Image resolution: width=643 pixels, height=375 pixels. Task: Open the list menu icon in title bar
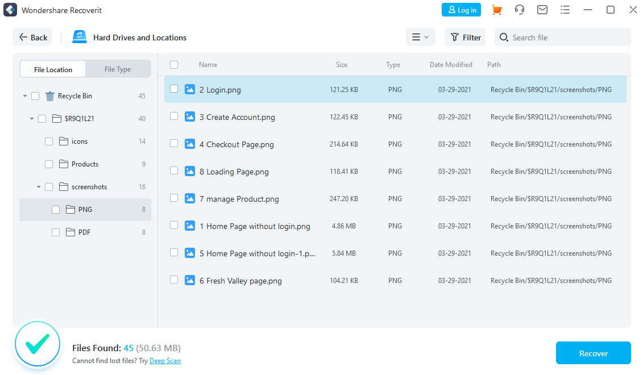[565, 10]
